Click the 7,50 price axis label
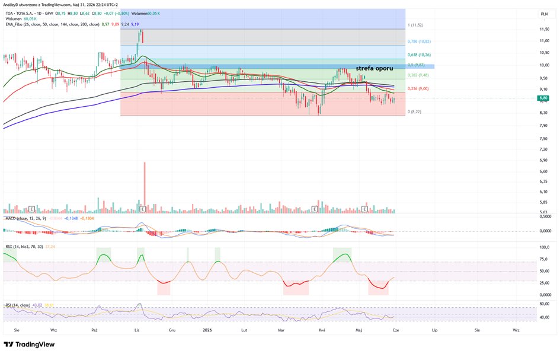560x354 pixels. point(543,139)
